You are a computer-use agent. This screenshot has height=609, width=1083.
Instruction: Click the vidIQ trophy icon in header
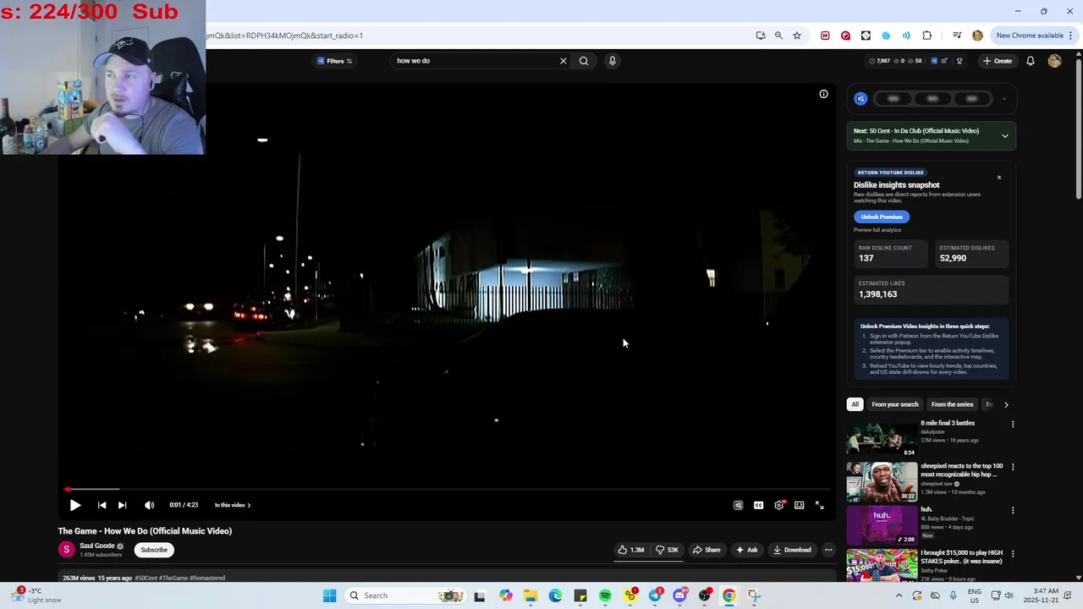[x=959, y=61]
